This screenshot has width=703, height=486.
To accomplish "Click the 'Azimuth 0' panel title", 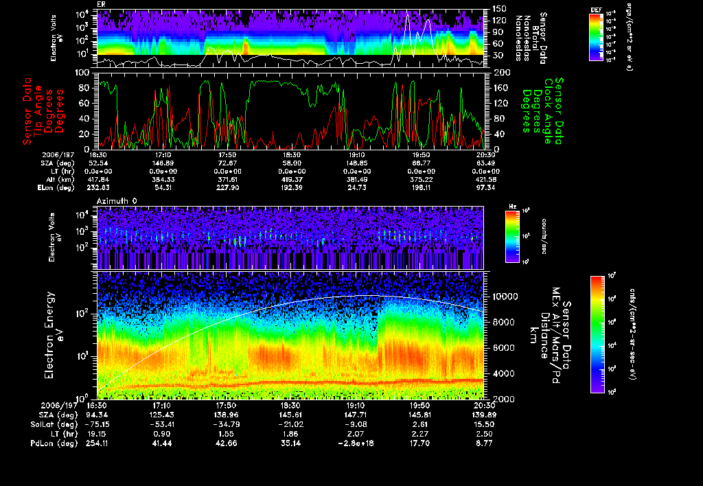I will point(117,201).
